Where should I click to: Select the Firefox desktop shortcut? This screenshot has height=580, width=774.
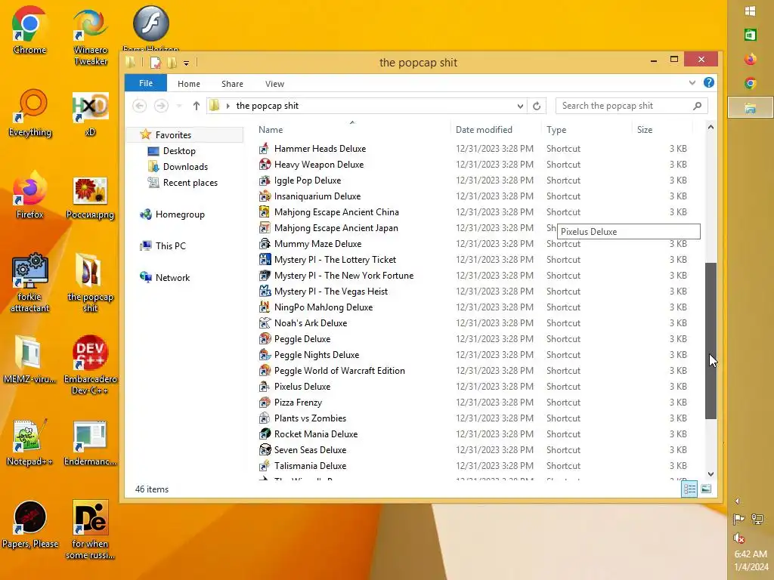tap(29, 195)
